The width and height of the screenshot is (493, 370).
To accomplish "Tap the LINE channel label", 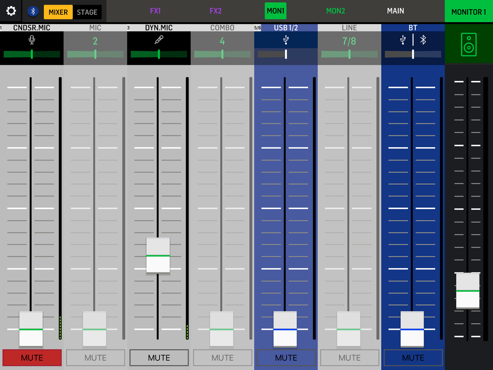I will pyautogui.click(x=349, y=28).
